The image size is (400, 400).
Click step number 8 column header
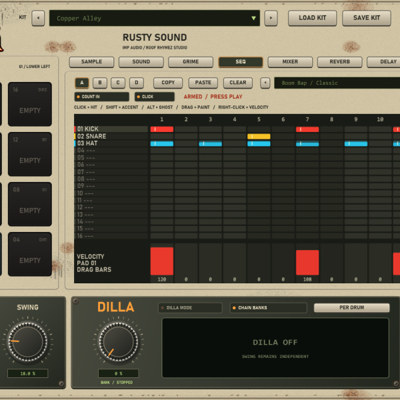coord(331,119)
